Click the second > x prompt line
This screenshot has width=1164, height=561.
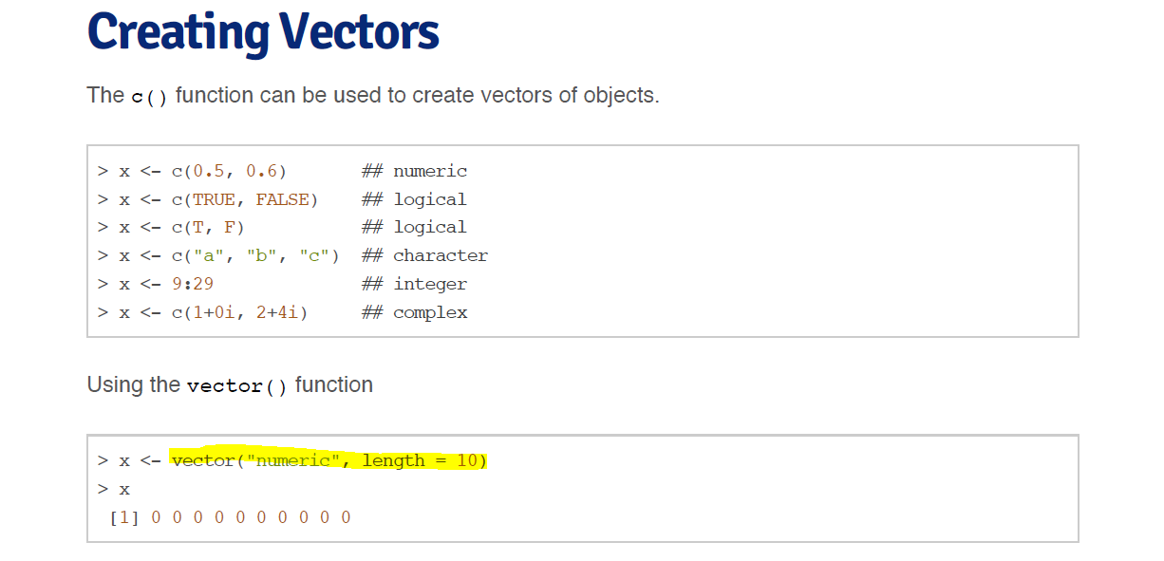113,489
